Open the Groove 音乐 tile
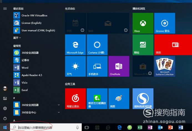 [x=165, y=23]
